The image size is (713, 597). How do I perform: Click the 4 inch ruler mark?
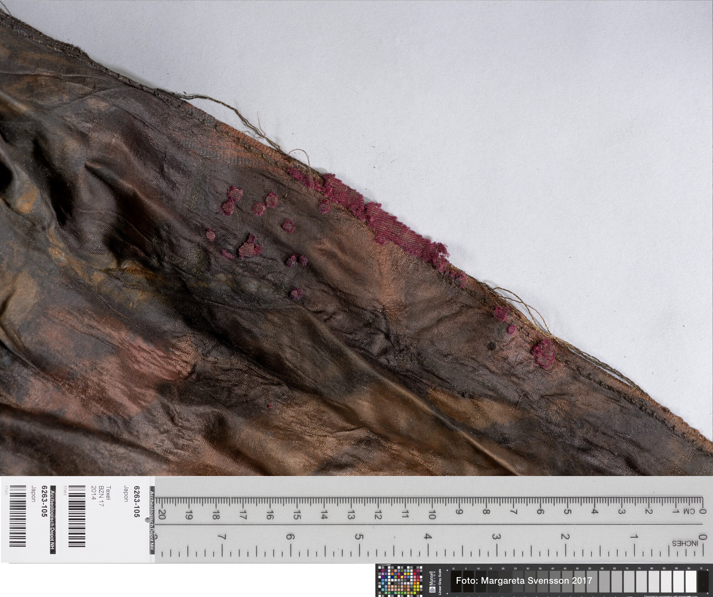(427, 536)
